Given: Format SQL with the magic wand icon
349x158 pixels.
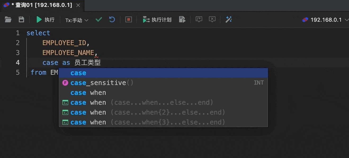Looking at the screenshot, I should [229, 19].
